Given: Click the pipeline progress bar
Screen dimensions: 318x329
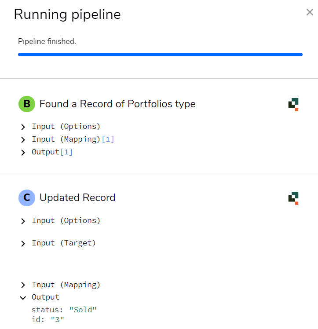Looking at the screenshot, I should click(x=160, y=55).
